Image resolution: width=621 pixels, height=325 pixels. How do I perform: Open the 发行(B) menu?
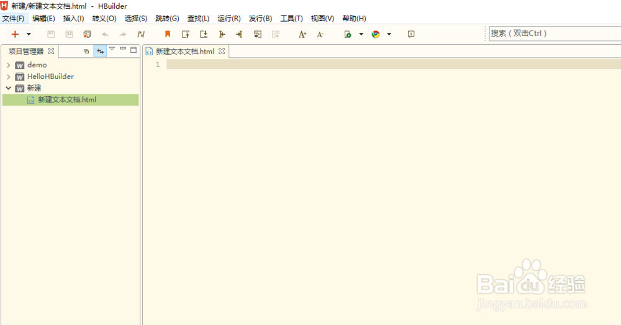pos(260,18)
